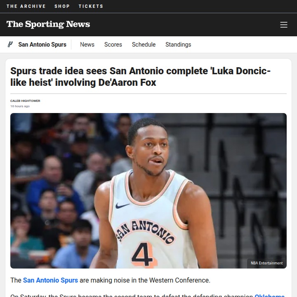
Task: Click The Sporting News logo
Action: tap(48, 24)
